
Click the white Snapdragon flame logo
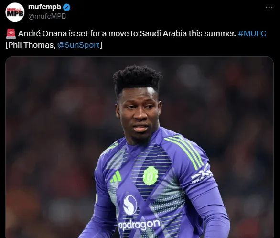[130, 205]
